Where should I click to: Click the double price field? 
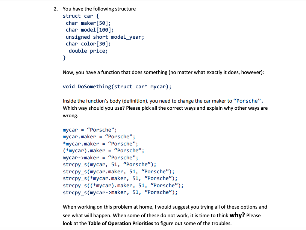click(x=88, y=51)
